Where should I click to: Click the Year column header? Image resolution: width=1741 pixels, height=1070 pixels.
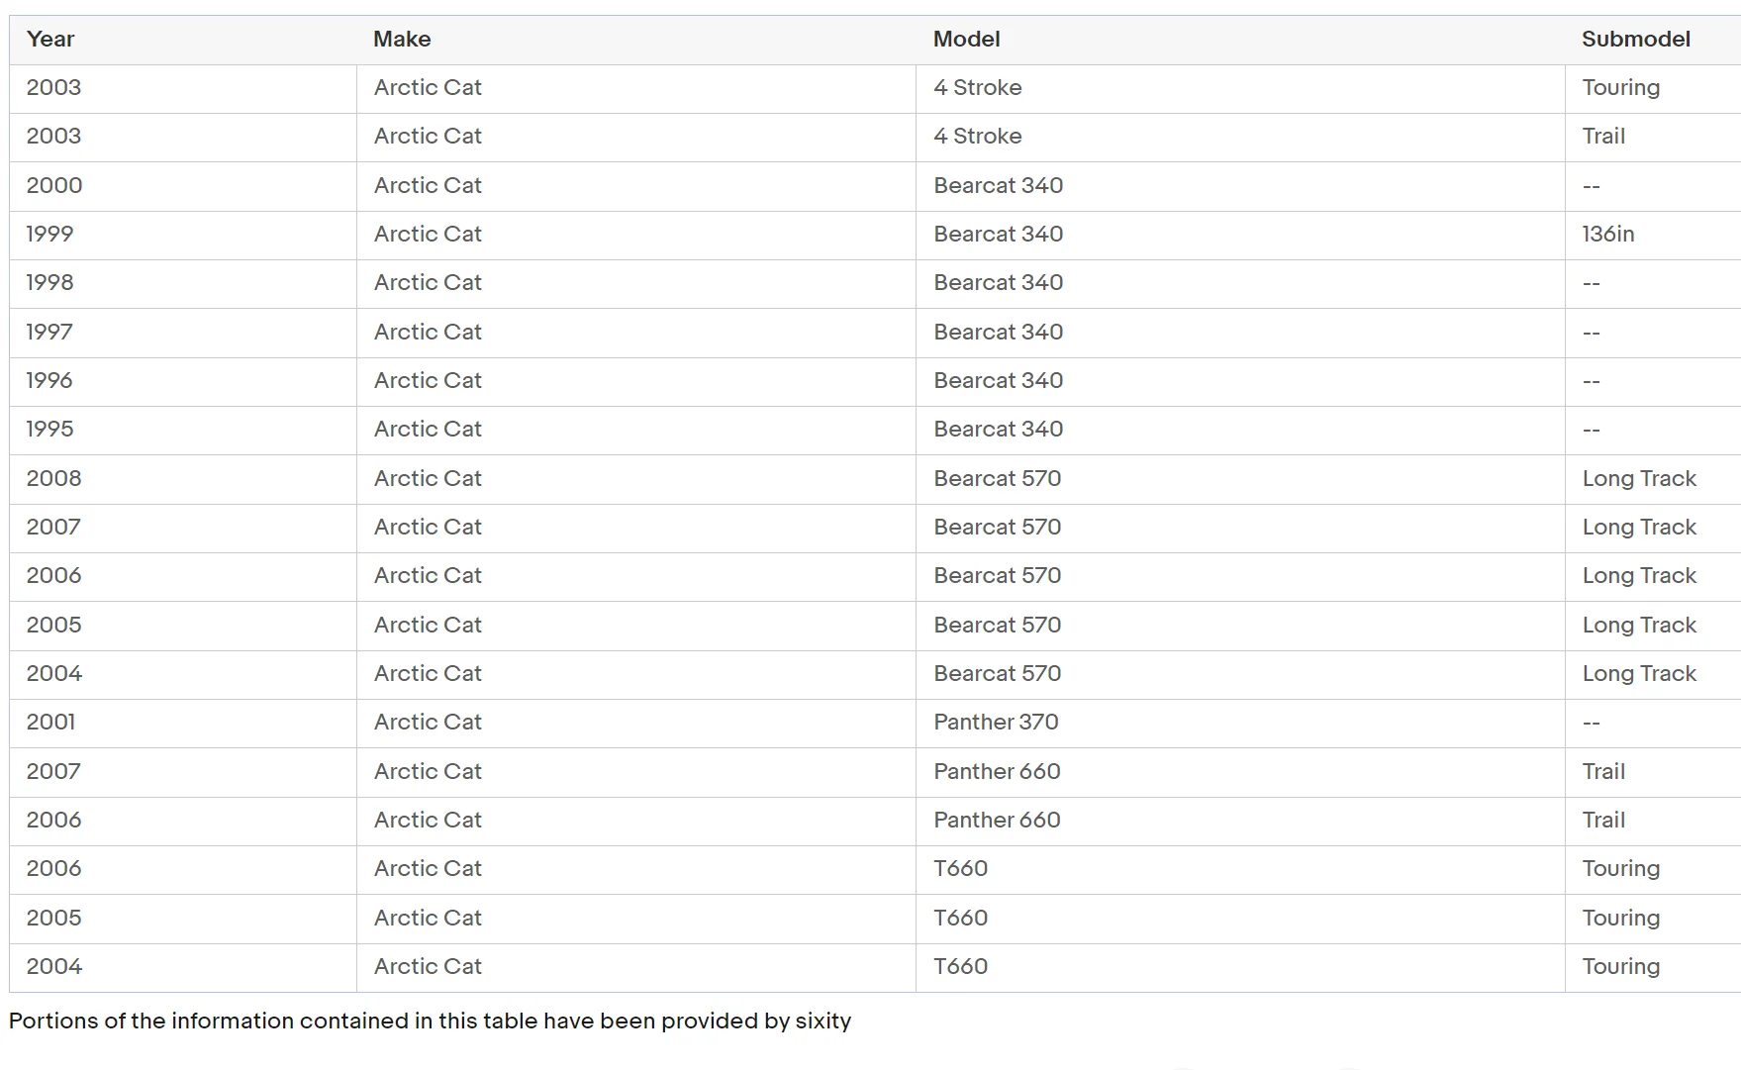[x=50, y=40]
